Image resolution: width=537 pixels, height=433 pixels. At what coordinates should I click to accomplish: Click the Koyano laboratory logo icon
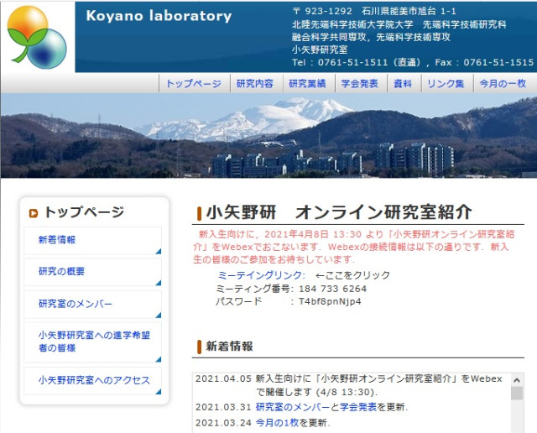point(37,36)
